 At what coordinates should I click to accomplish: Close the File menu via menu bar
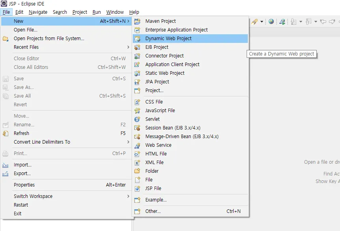pyautogui.click(x=6, y=12)
